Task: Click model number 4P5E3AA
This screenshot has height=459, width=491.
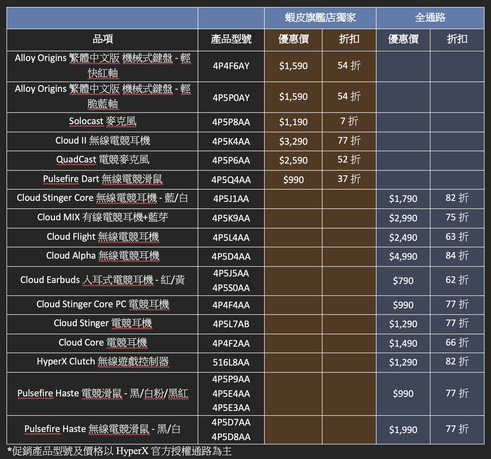Action: point(231,408)
